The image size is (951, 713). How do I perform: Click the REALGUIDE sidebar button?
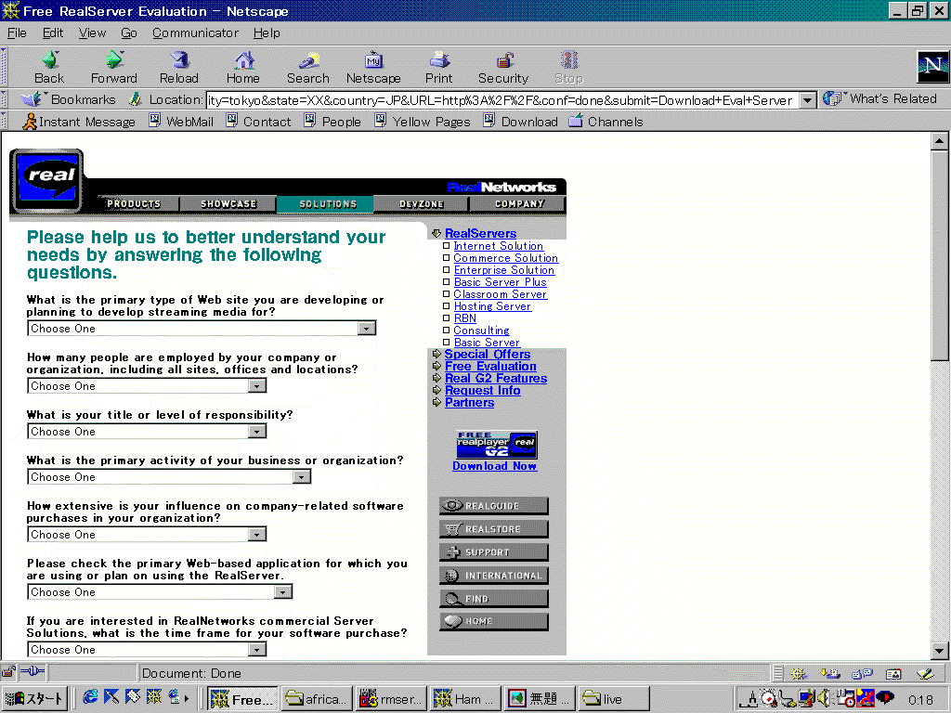pos(494,506)
